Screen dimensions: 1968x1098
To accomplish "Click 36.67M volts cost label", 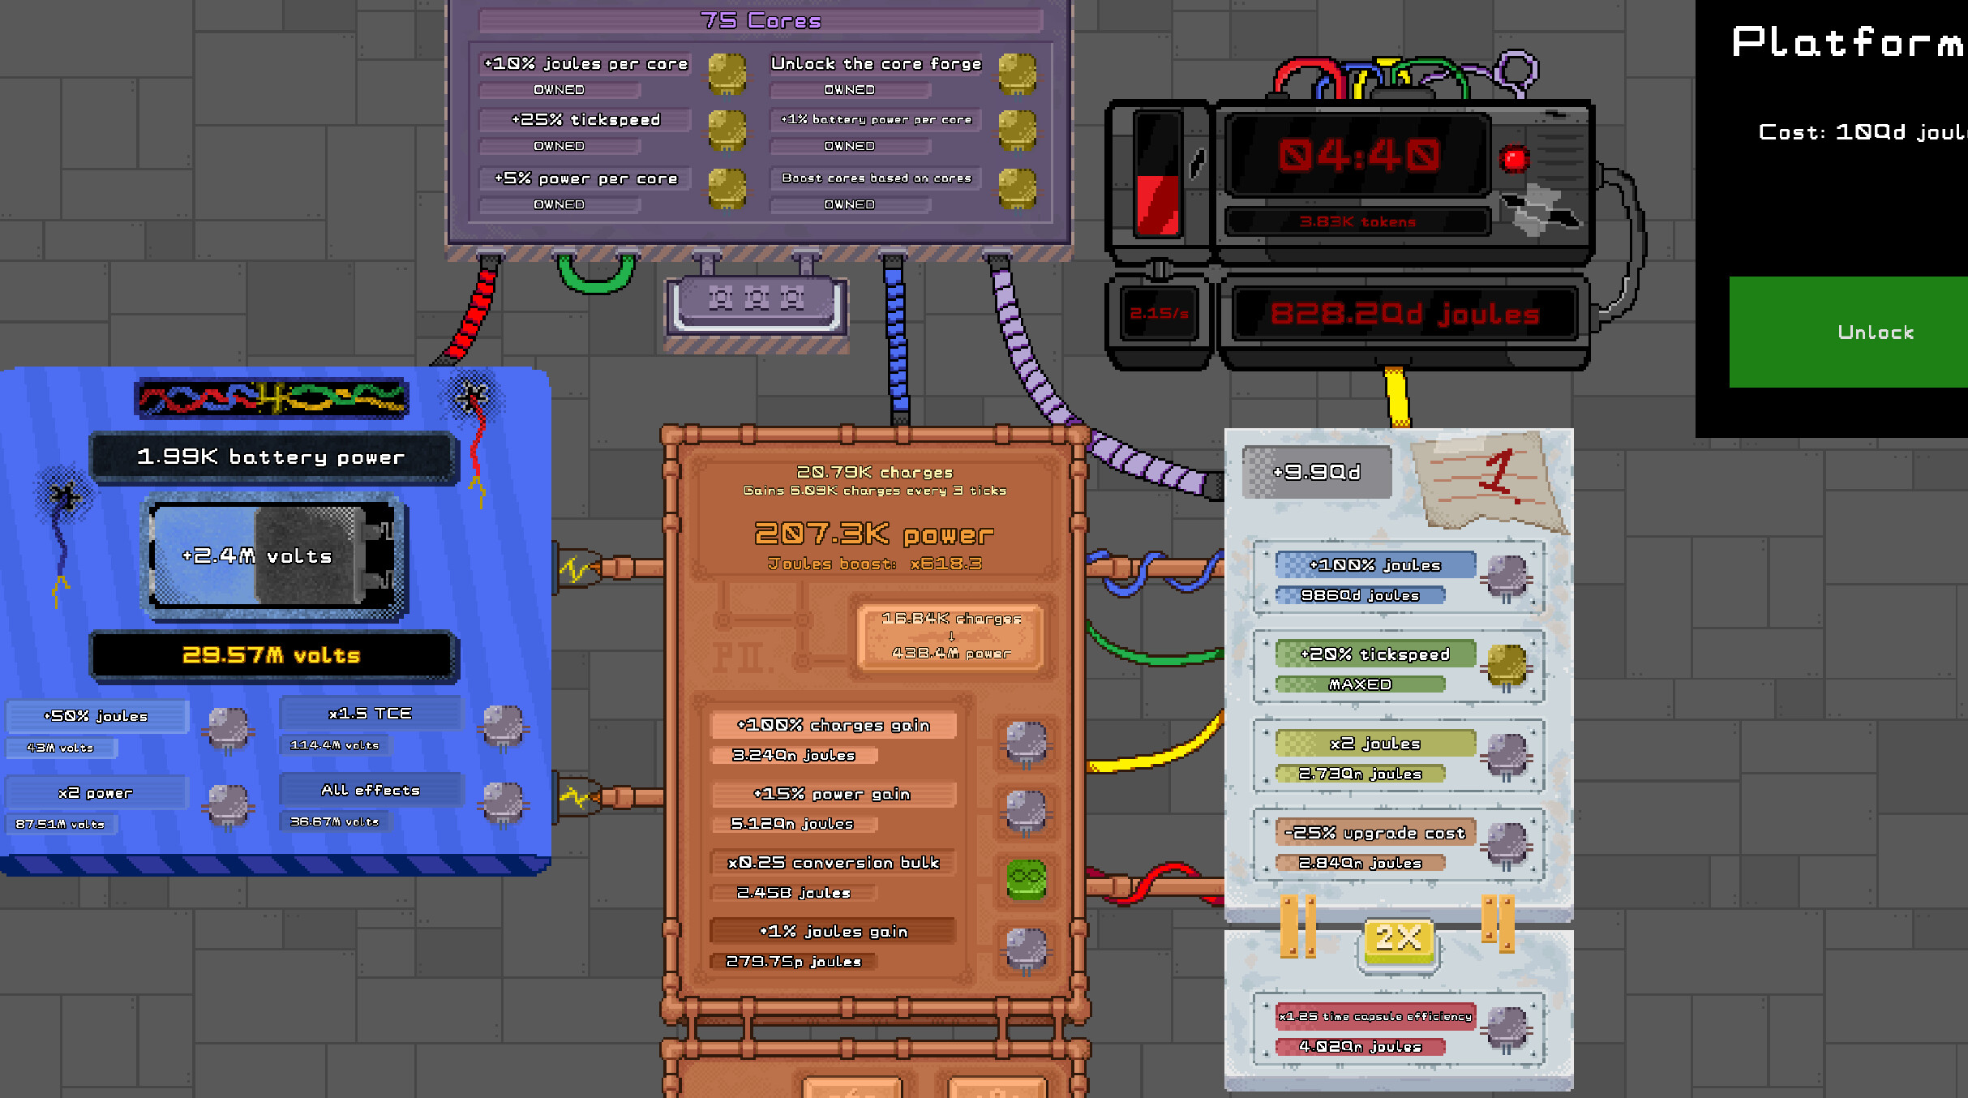I will coord(335,821).
